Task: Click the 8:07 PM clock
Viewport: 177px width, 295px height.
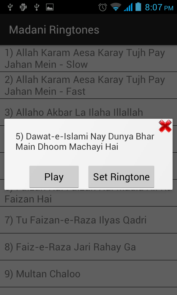Action: pyautogui.click(x=159, y=7)
